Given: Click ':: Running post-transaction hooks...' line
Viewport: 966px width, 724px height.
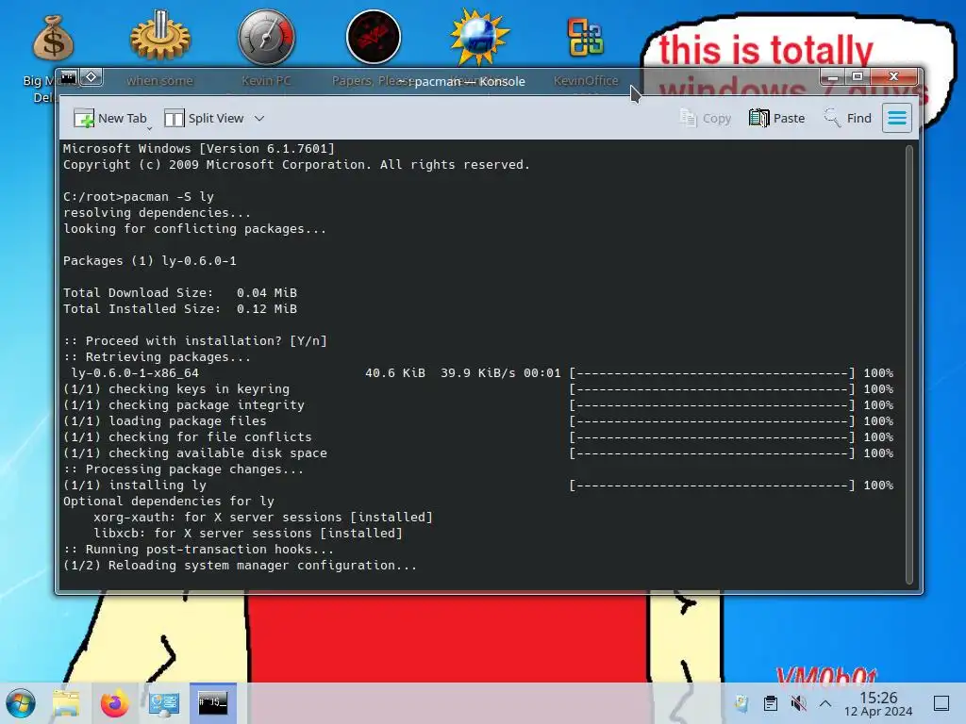Looking at the screenshot, I should click(198, 549).
